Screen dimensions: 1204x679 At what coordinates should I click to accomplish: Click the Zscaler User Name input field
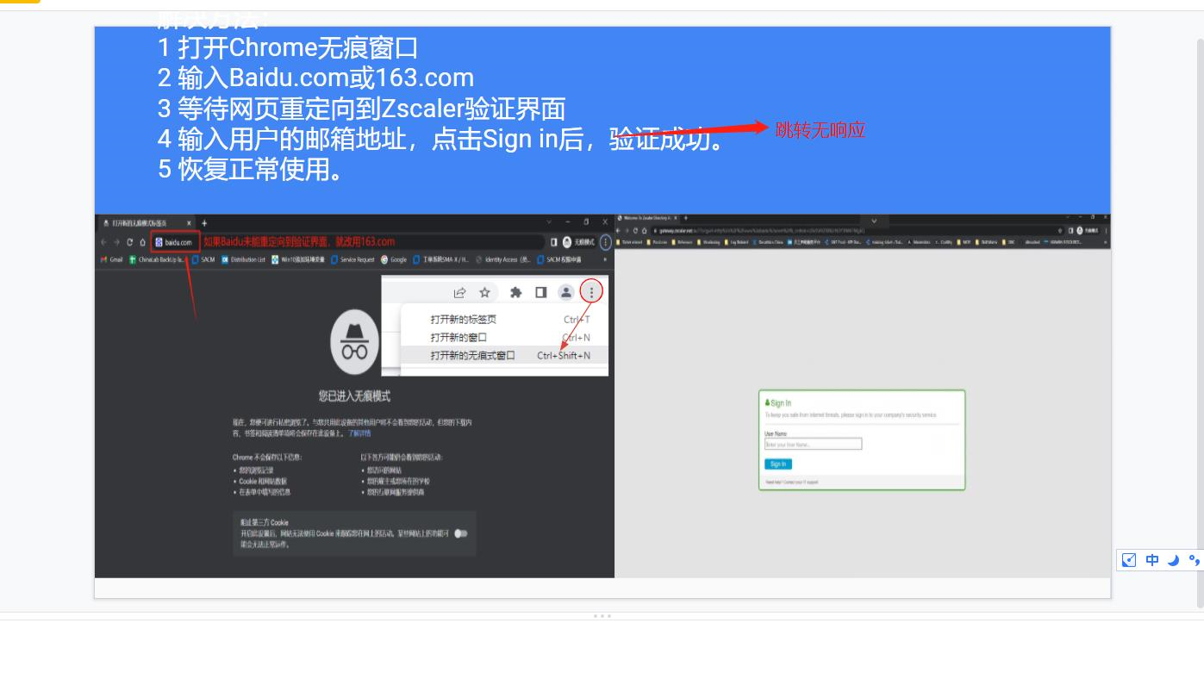pyautogui.click(x=813, y=445)
